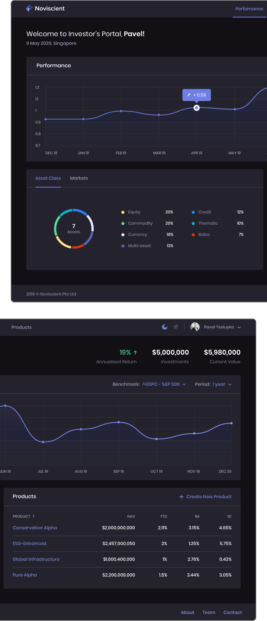Image resolution: width=267 pixels, height=621 pixels.
Task: Click the +0,5% tooltip badge
Action: [197, 95]
